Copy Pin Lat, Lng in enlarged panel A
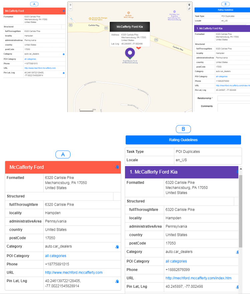The height and width of the screenshot is (294, 250). [x=117, y=281]
